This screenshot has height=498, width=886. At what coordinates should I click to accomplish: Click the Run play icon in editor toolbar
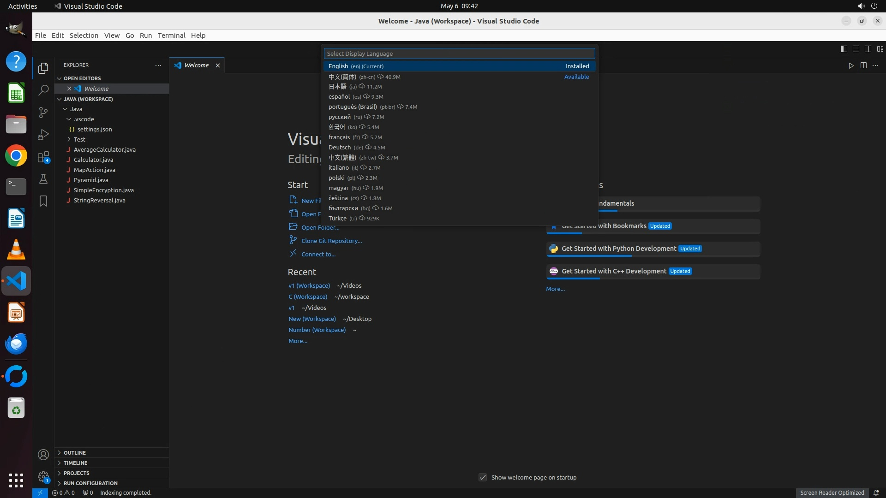(851, 65)
